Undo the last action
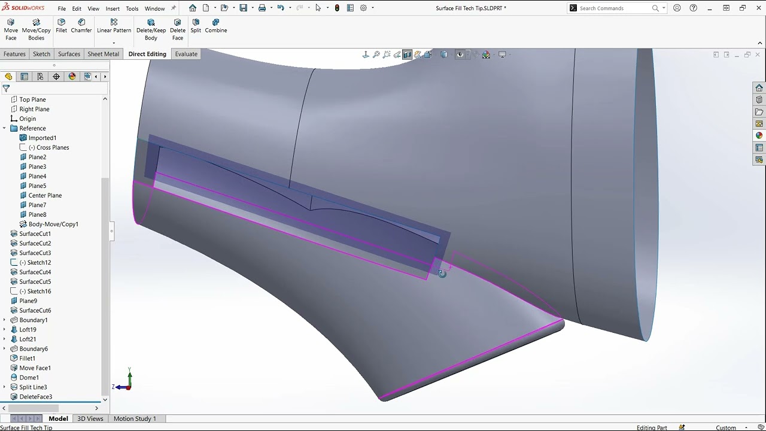This screenshot has height=431, width=766. tap(280, 8)
